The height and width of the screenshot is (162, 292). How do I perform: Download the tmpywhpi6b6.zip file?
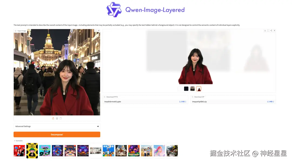point(270,102)
